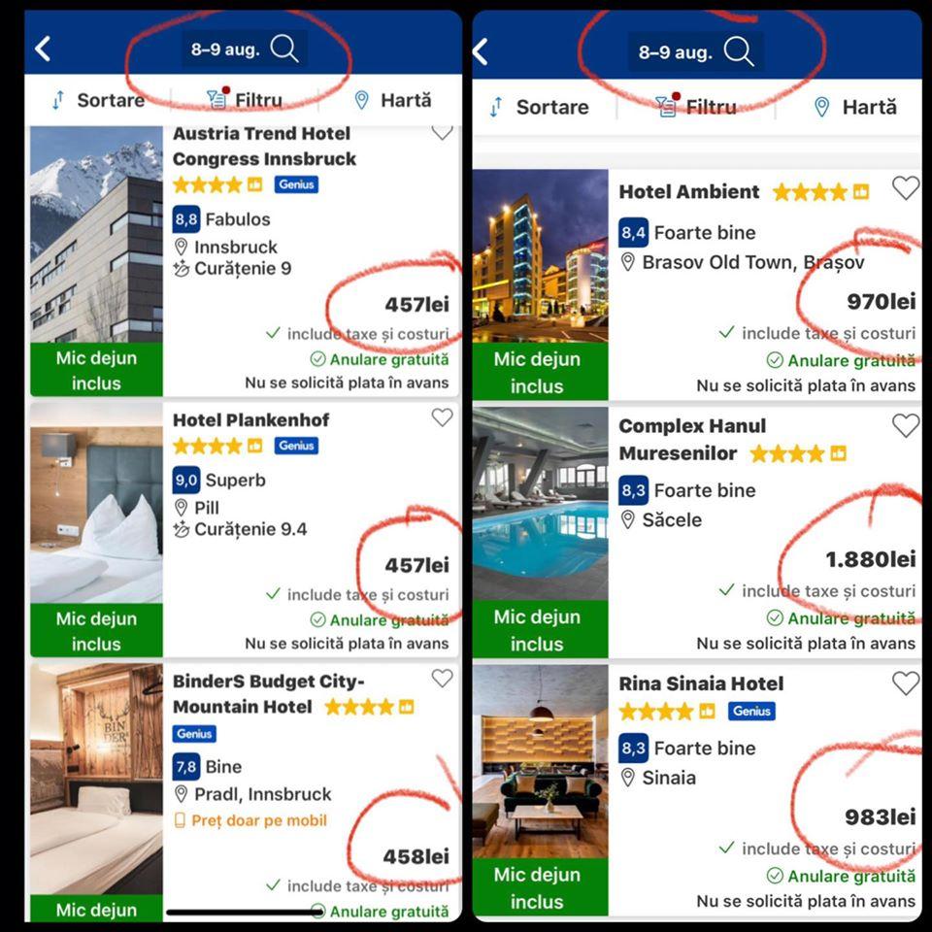The width and height of the screenshot is (932, 932).
Task: Favorite Hotel Ambient using heart icon
Action: point(905,188)
